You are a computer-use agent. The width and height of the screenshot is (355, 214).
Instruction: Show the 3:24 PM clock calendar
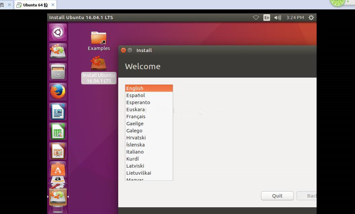click(x=295, y=17)
